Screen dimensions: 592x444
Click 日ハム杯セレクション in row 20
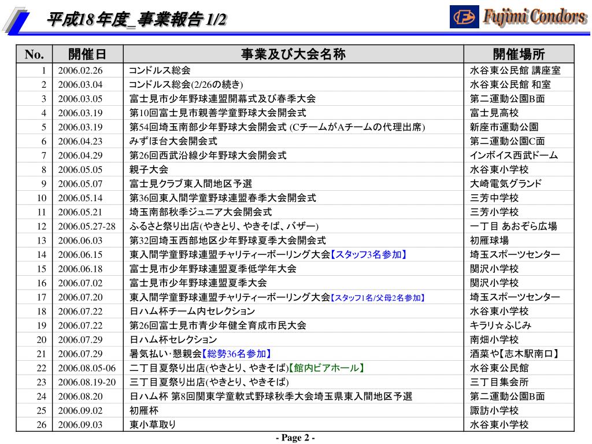pos(173,340)
